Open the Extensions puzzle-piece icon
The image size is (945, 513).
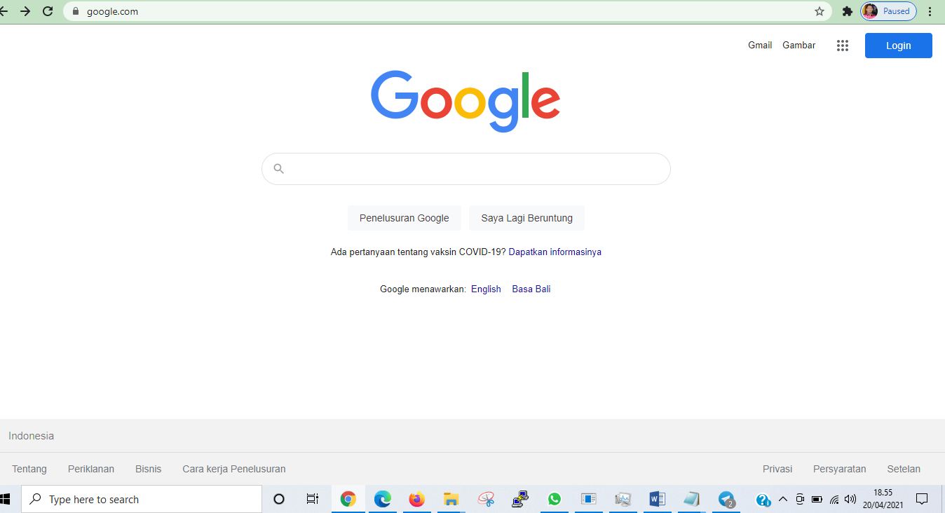(x=846, y=11)
